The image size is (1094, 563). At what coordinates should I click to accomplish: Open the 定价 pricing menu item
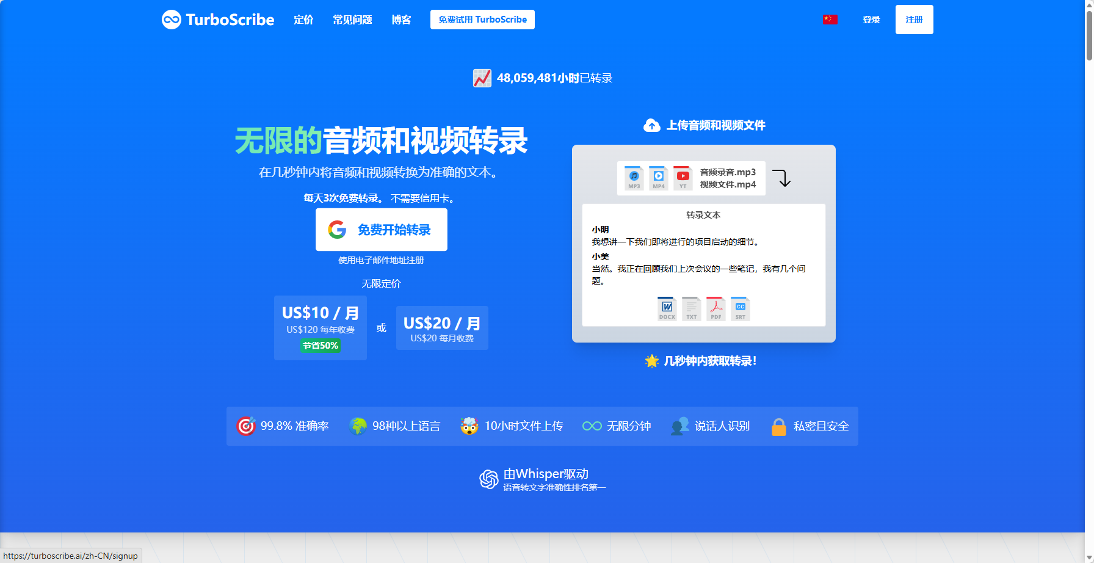(303, 20)
